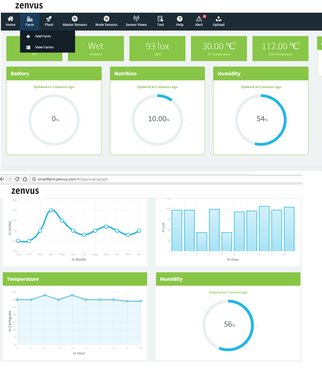Click the 93 lux Light tile

click(157, 48)
